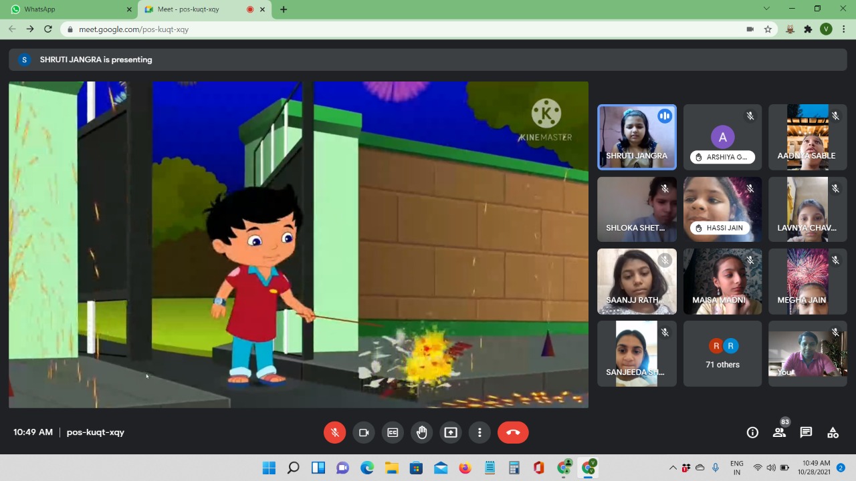The image size is (856, 481).
Task: Open Teams Chat from the taskbar
Action: (x=342, y=468)
